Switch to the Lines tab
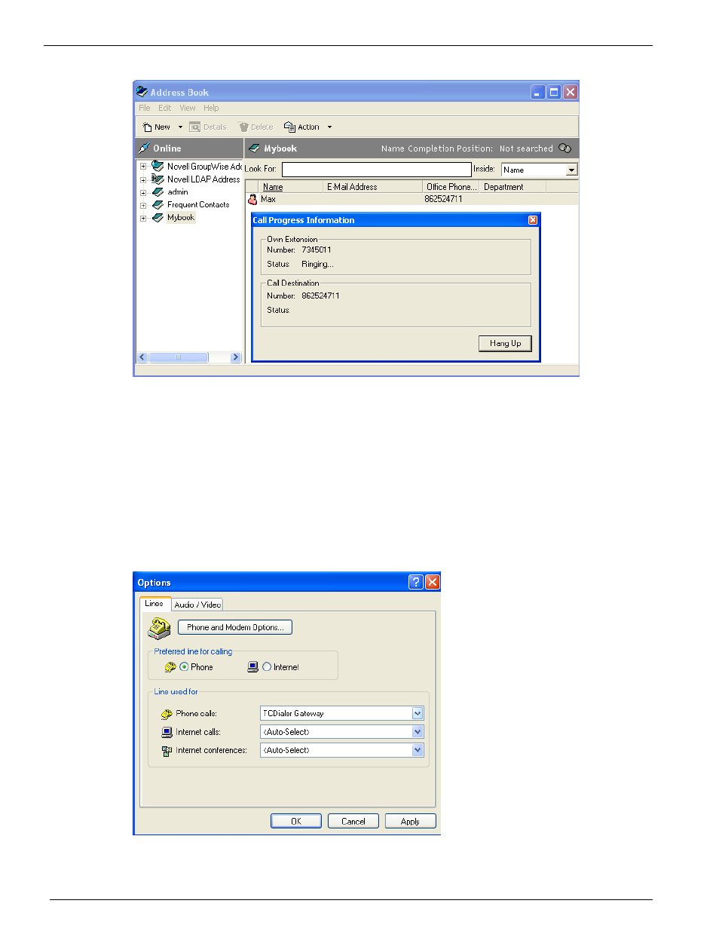The height and width of the screenshot is (931, 719). (x=155, y=603)
